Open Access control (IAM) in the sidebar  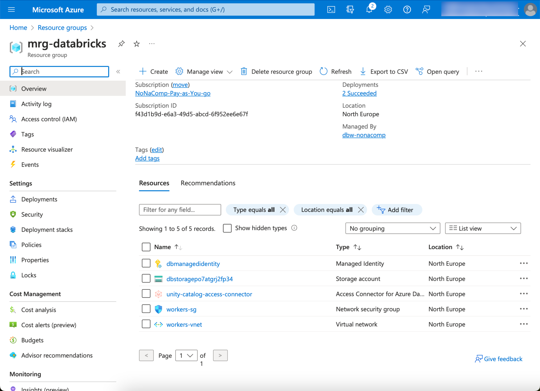49,119
